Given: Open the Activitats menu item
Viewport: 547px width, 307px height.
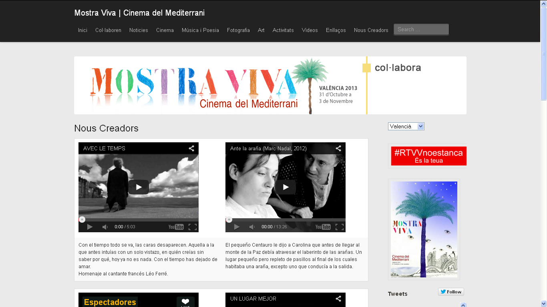Looking at the screenshot, I should pos(283,30).
